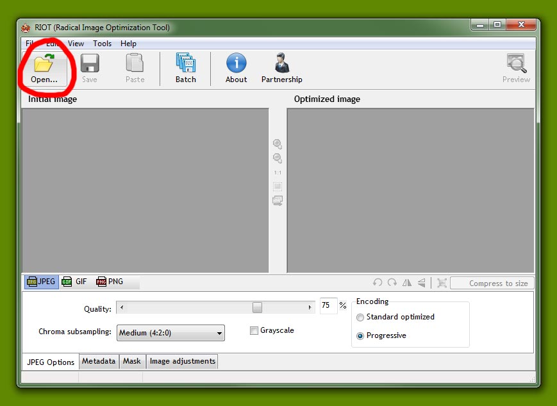
Task: Launch the Batch processing tool
Action: pyautogui.click(x=185, y=68)
